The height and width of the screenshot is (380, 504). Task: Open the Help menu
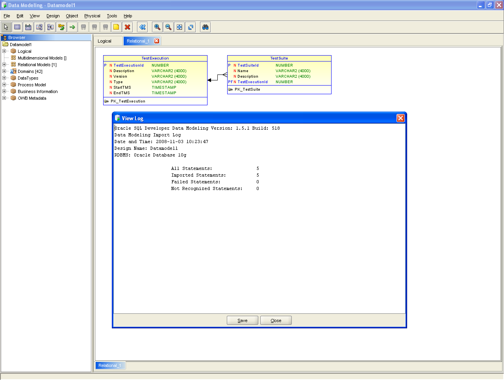pos(128,16)
